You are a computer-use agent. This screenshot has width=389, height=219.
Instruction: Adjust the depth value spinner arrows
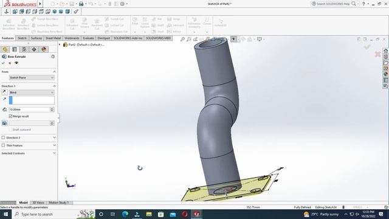click(x=52, y=109)
